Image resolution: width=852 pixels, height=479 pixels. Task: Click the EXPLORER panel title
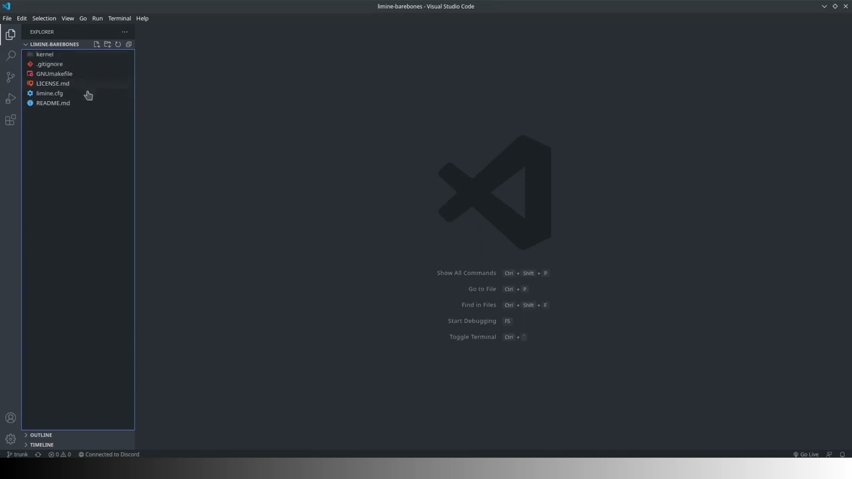42,32
